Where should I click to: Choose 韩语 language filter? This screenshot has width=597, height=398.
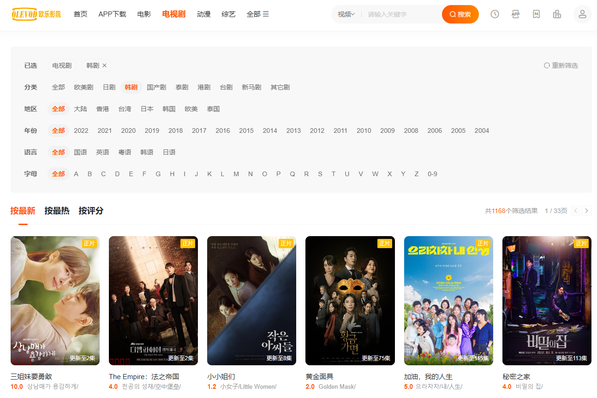(147, 152)
